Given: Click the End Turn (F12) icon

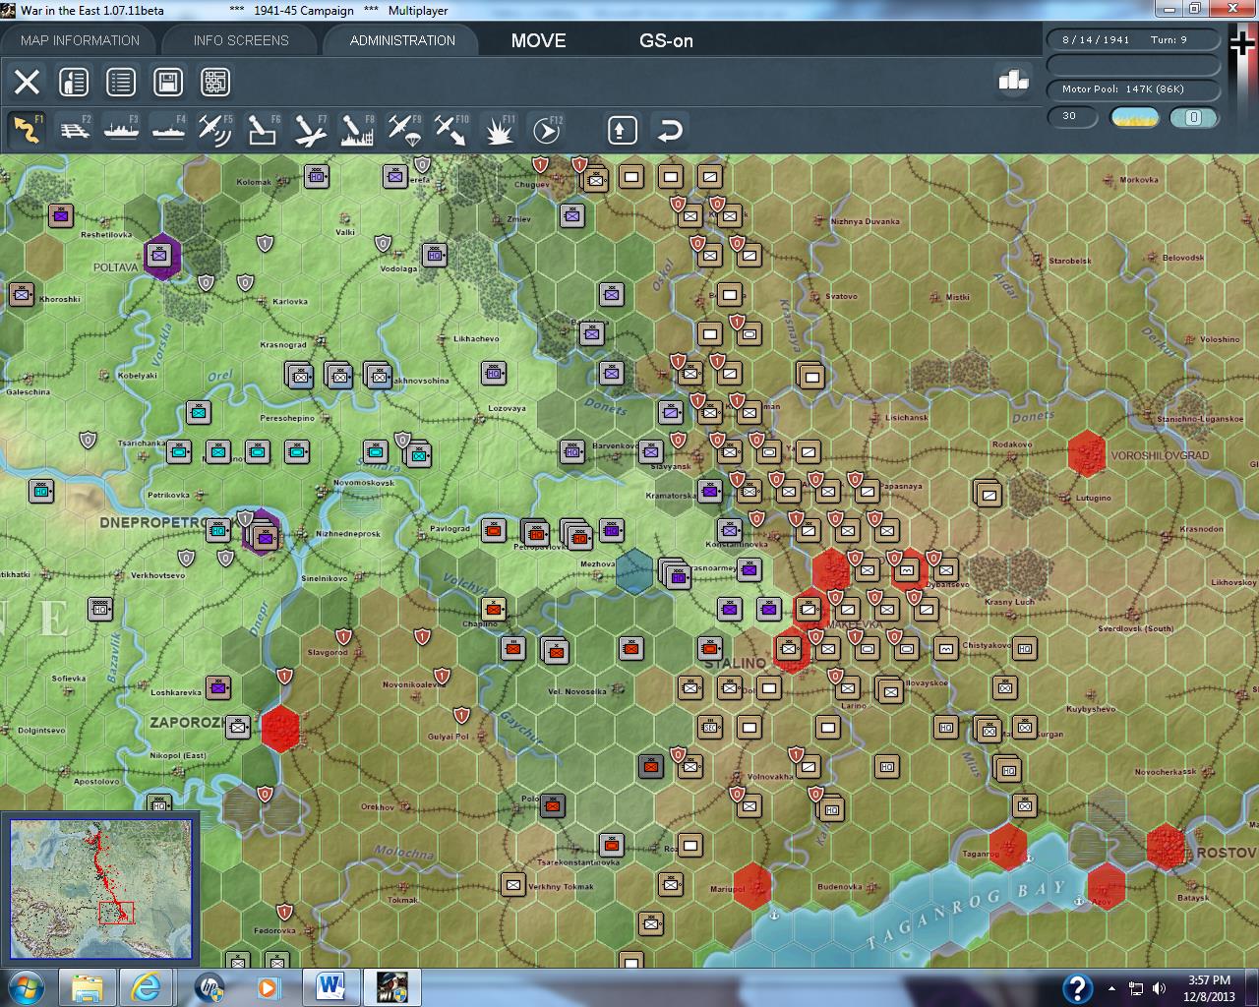Looking at the screenshot, I should 546,130.
